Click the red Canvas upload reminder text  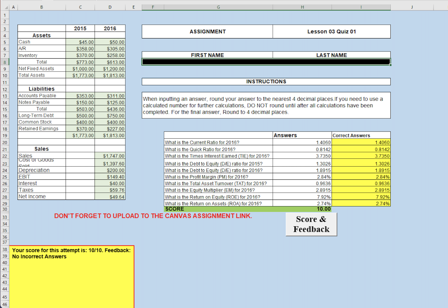coord(153,216)
